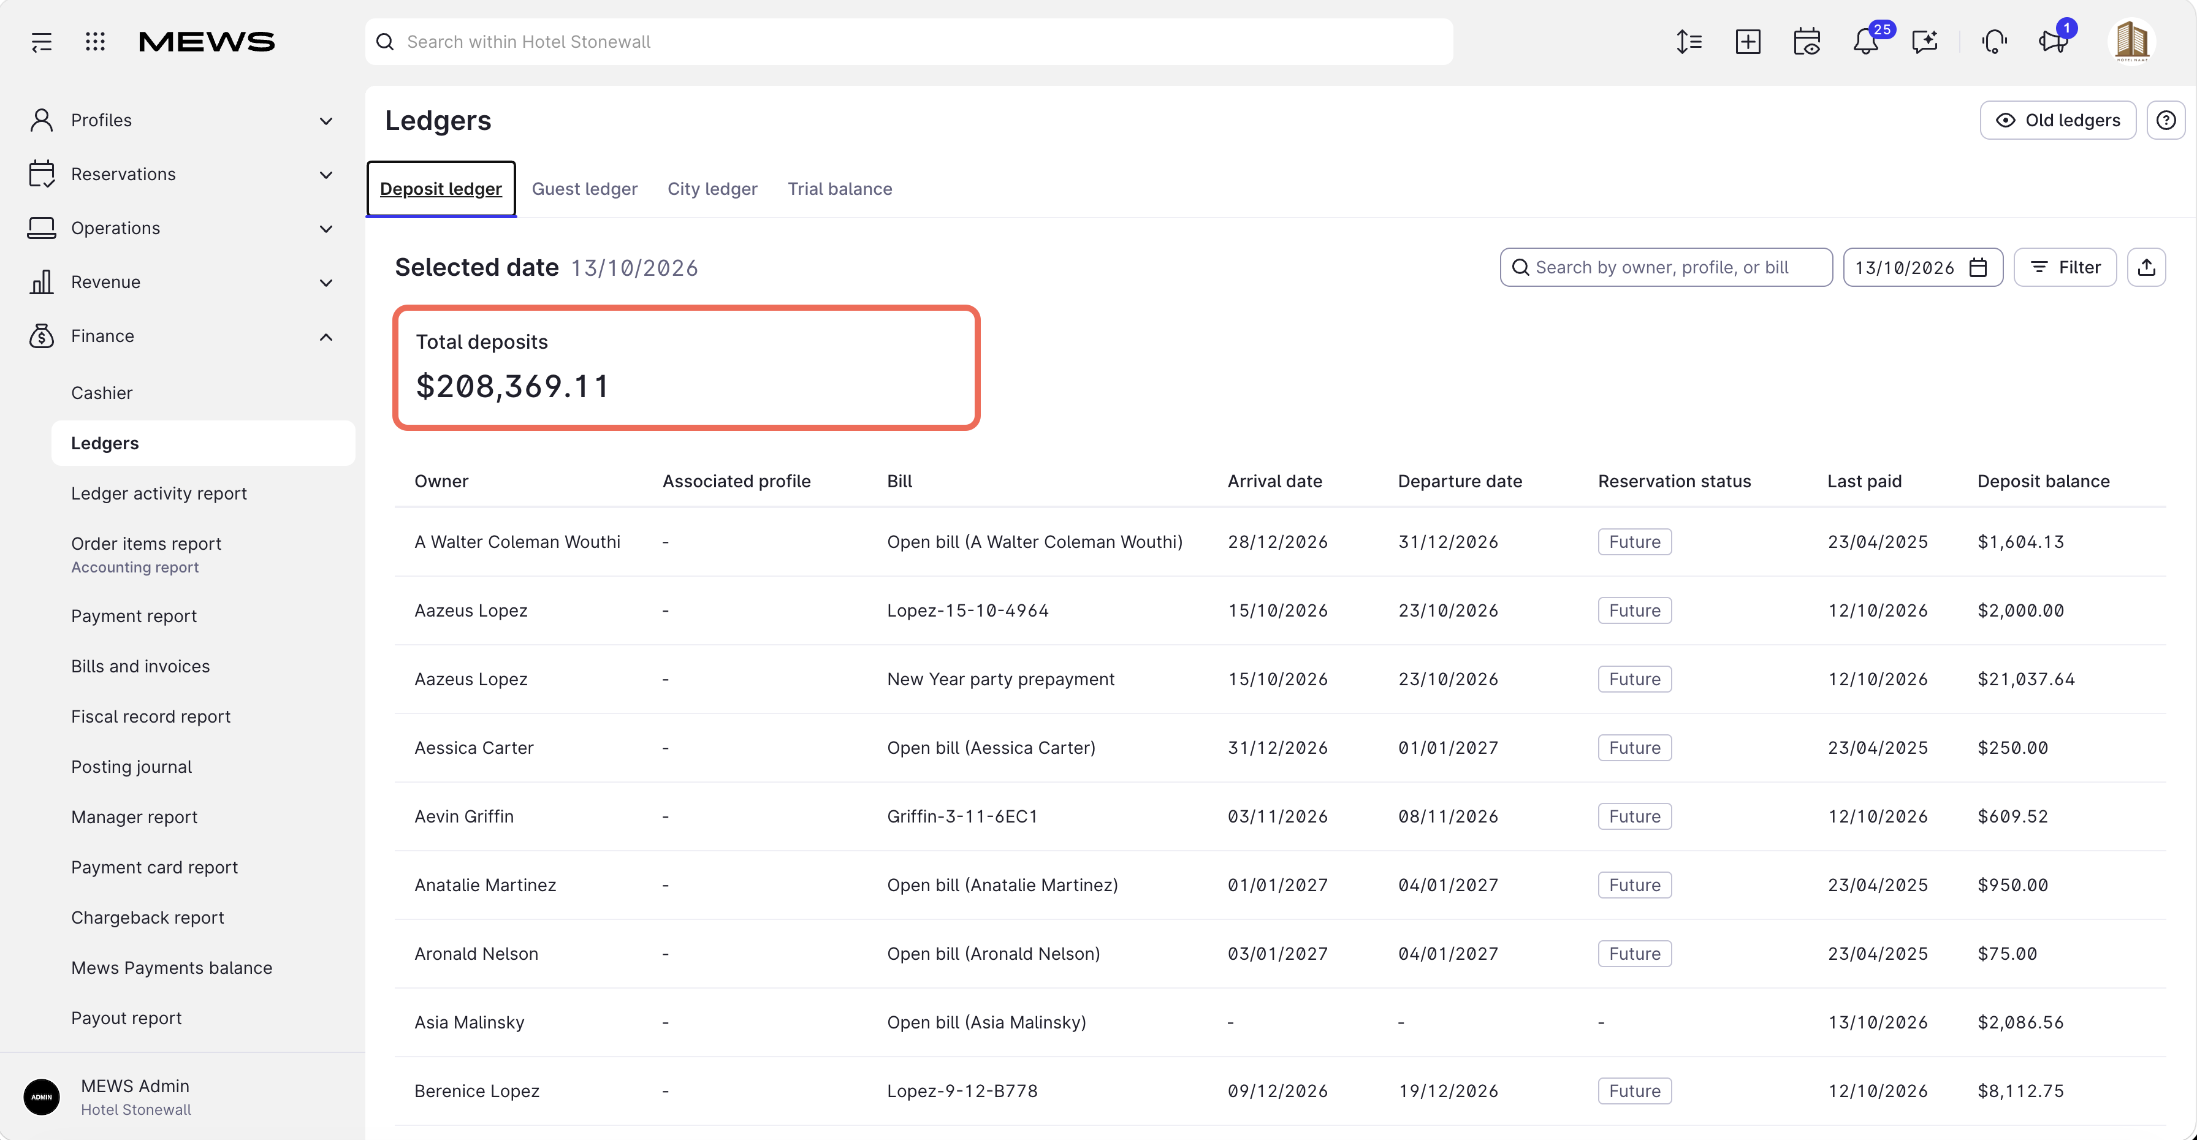Viewport: 2197px width, 1140px height.
Task: Open Cashier in the sidebar
Action: point(102,393)
